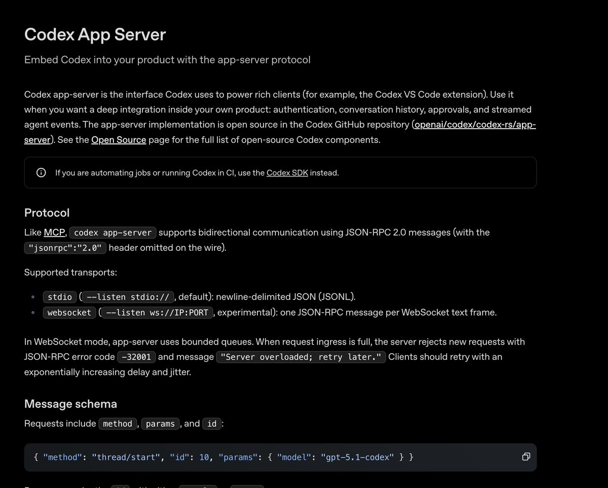The height and width of the screenshot is (488, 608).
Task: Copy the thread/start JSON code block
Action: pos(526,457)
